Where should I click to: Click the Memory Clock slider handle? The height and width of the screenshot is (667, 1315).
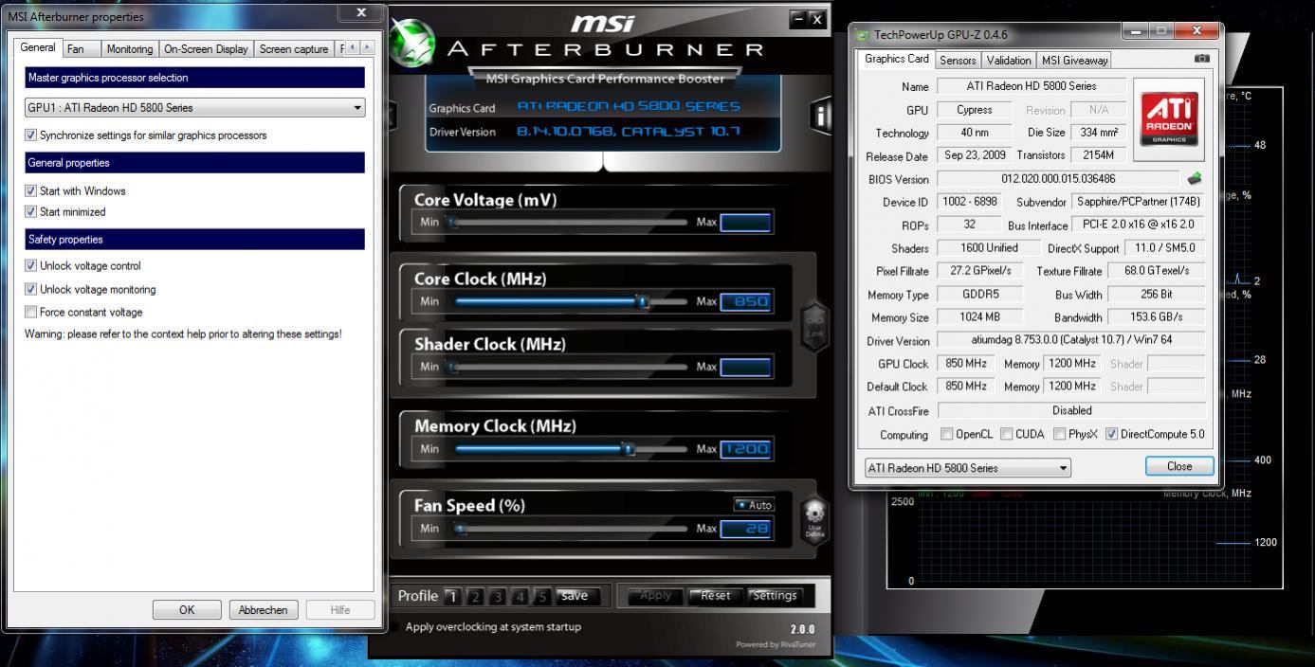pos(628,449)
